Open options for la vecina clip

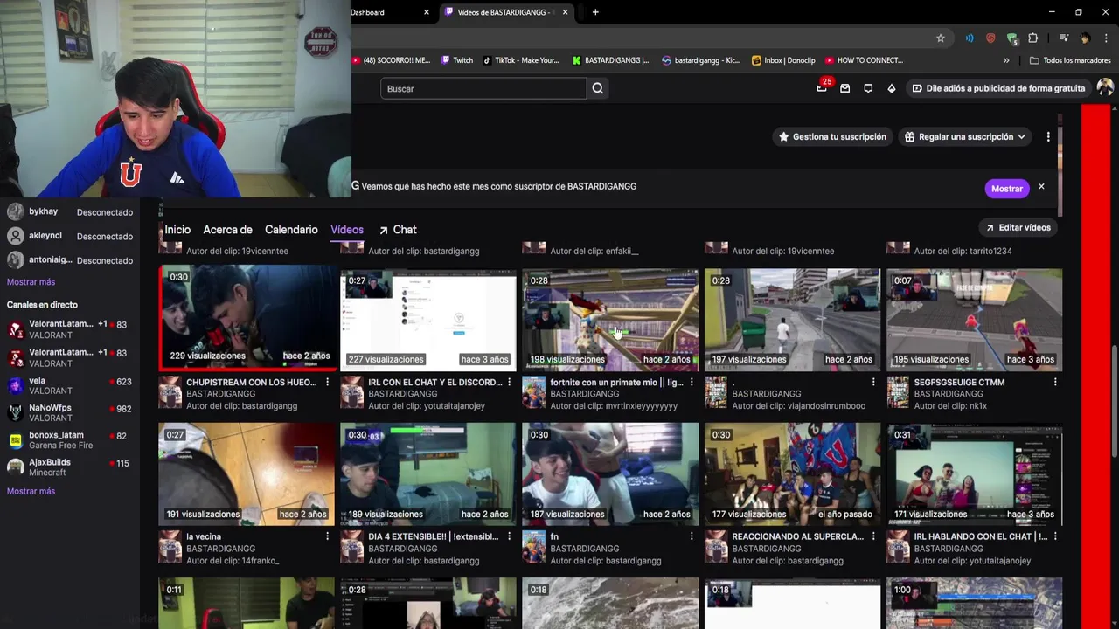click(x=327, y=537)
